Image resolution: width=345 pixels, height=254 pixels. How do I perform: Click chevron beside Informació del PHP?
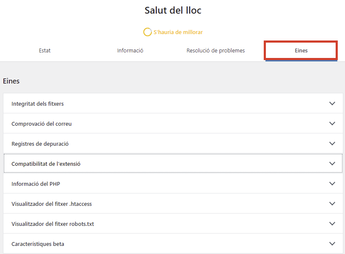332,184
